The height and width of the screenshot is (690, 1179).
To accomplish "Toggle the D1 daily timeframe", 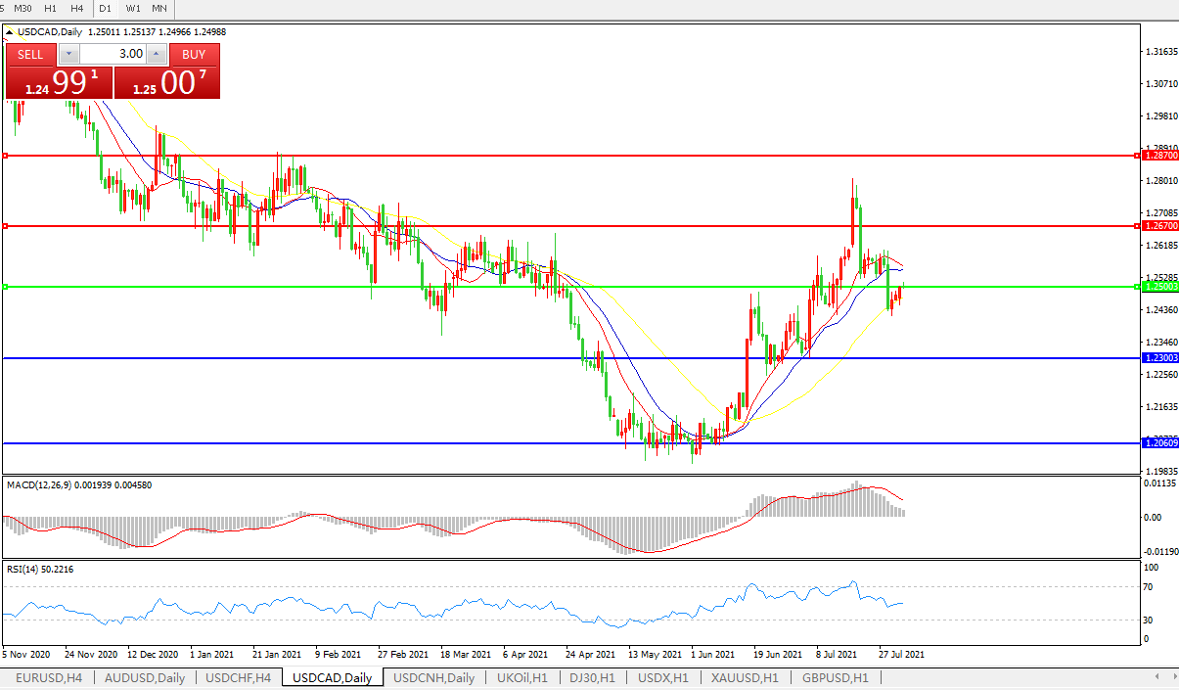I will click(106, 8).
